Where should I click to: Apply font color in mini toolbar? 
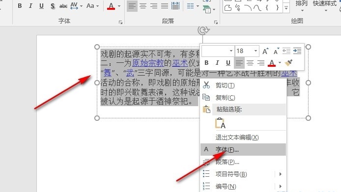point(272,63)
